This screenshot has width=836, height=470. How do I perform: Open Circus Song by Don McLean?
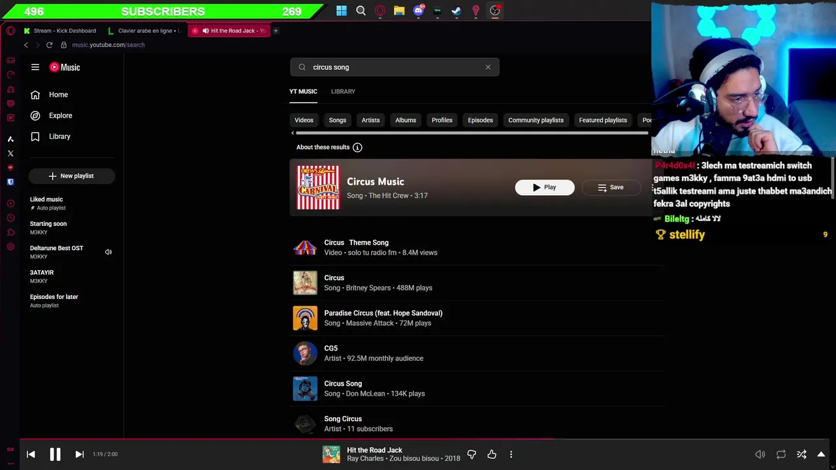[x=477, y=388]
